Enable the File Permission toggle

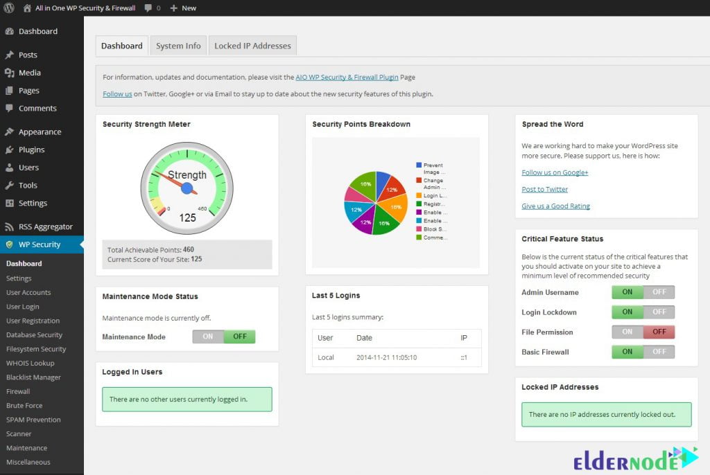625,332
